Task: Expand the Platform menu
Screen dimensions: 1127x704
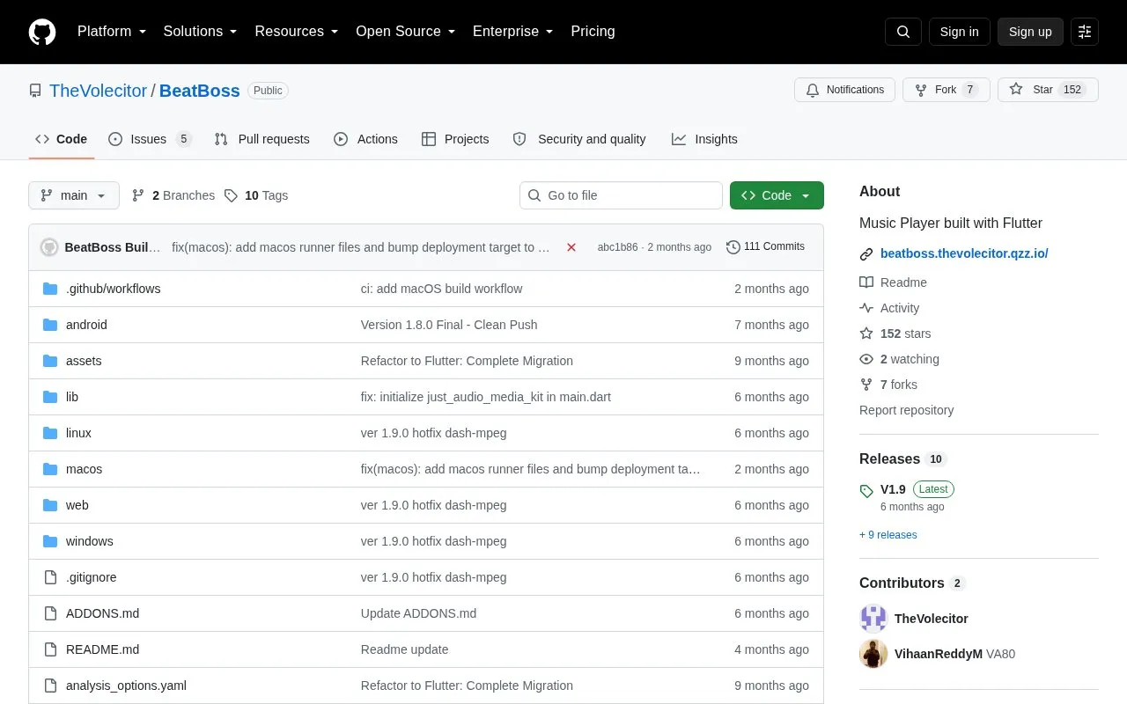Action: [x=112, y=32]
